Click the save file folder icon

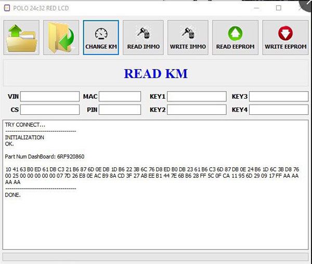tap(61, 37)
